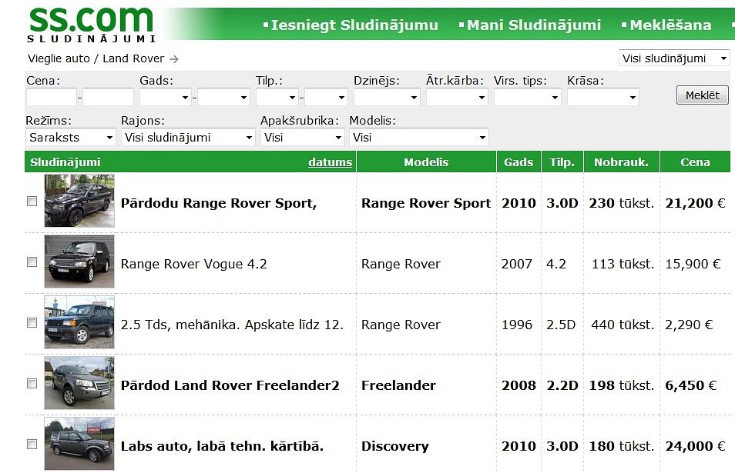Open the Visi sludinājumi dropdown at top right
Image resolution: width=735 pixels, height=473 pixels.
tap(674, 58)
